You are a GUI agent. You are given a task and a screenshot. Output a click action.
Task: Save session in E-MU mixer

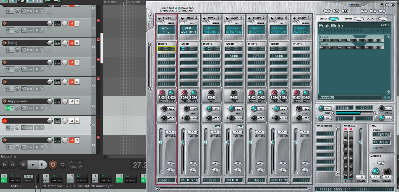pos(345,11)
